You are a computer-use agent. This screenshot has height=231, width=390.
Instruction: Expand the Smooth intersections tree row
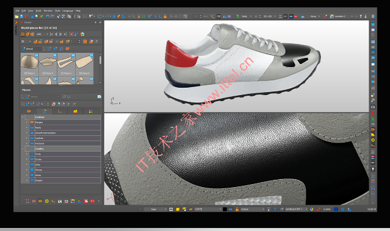coord(27,133)
